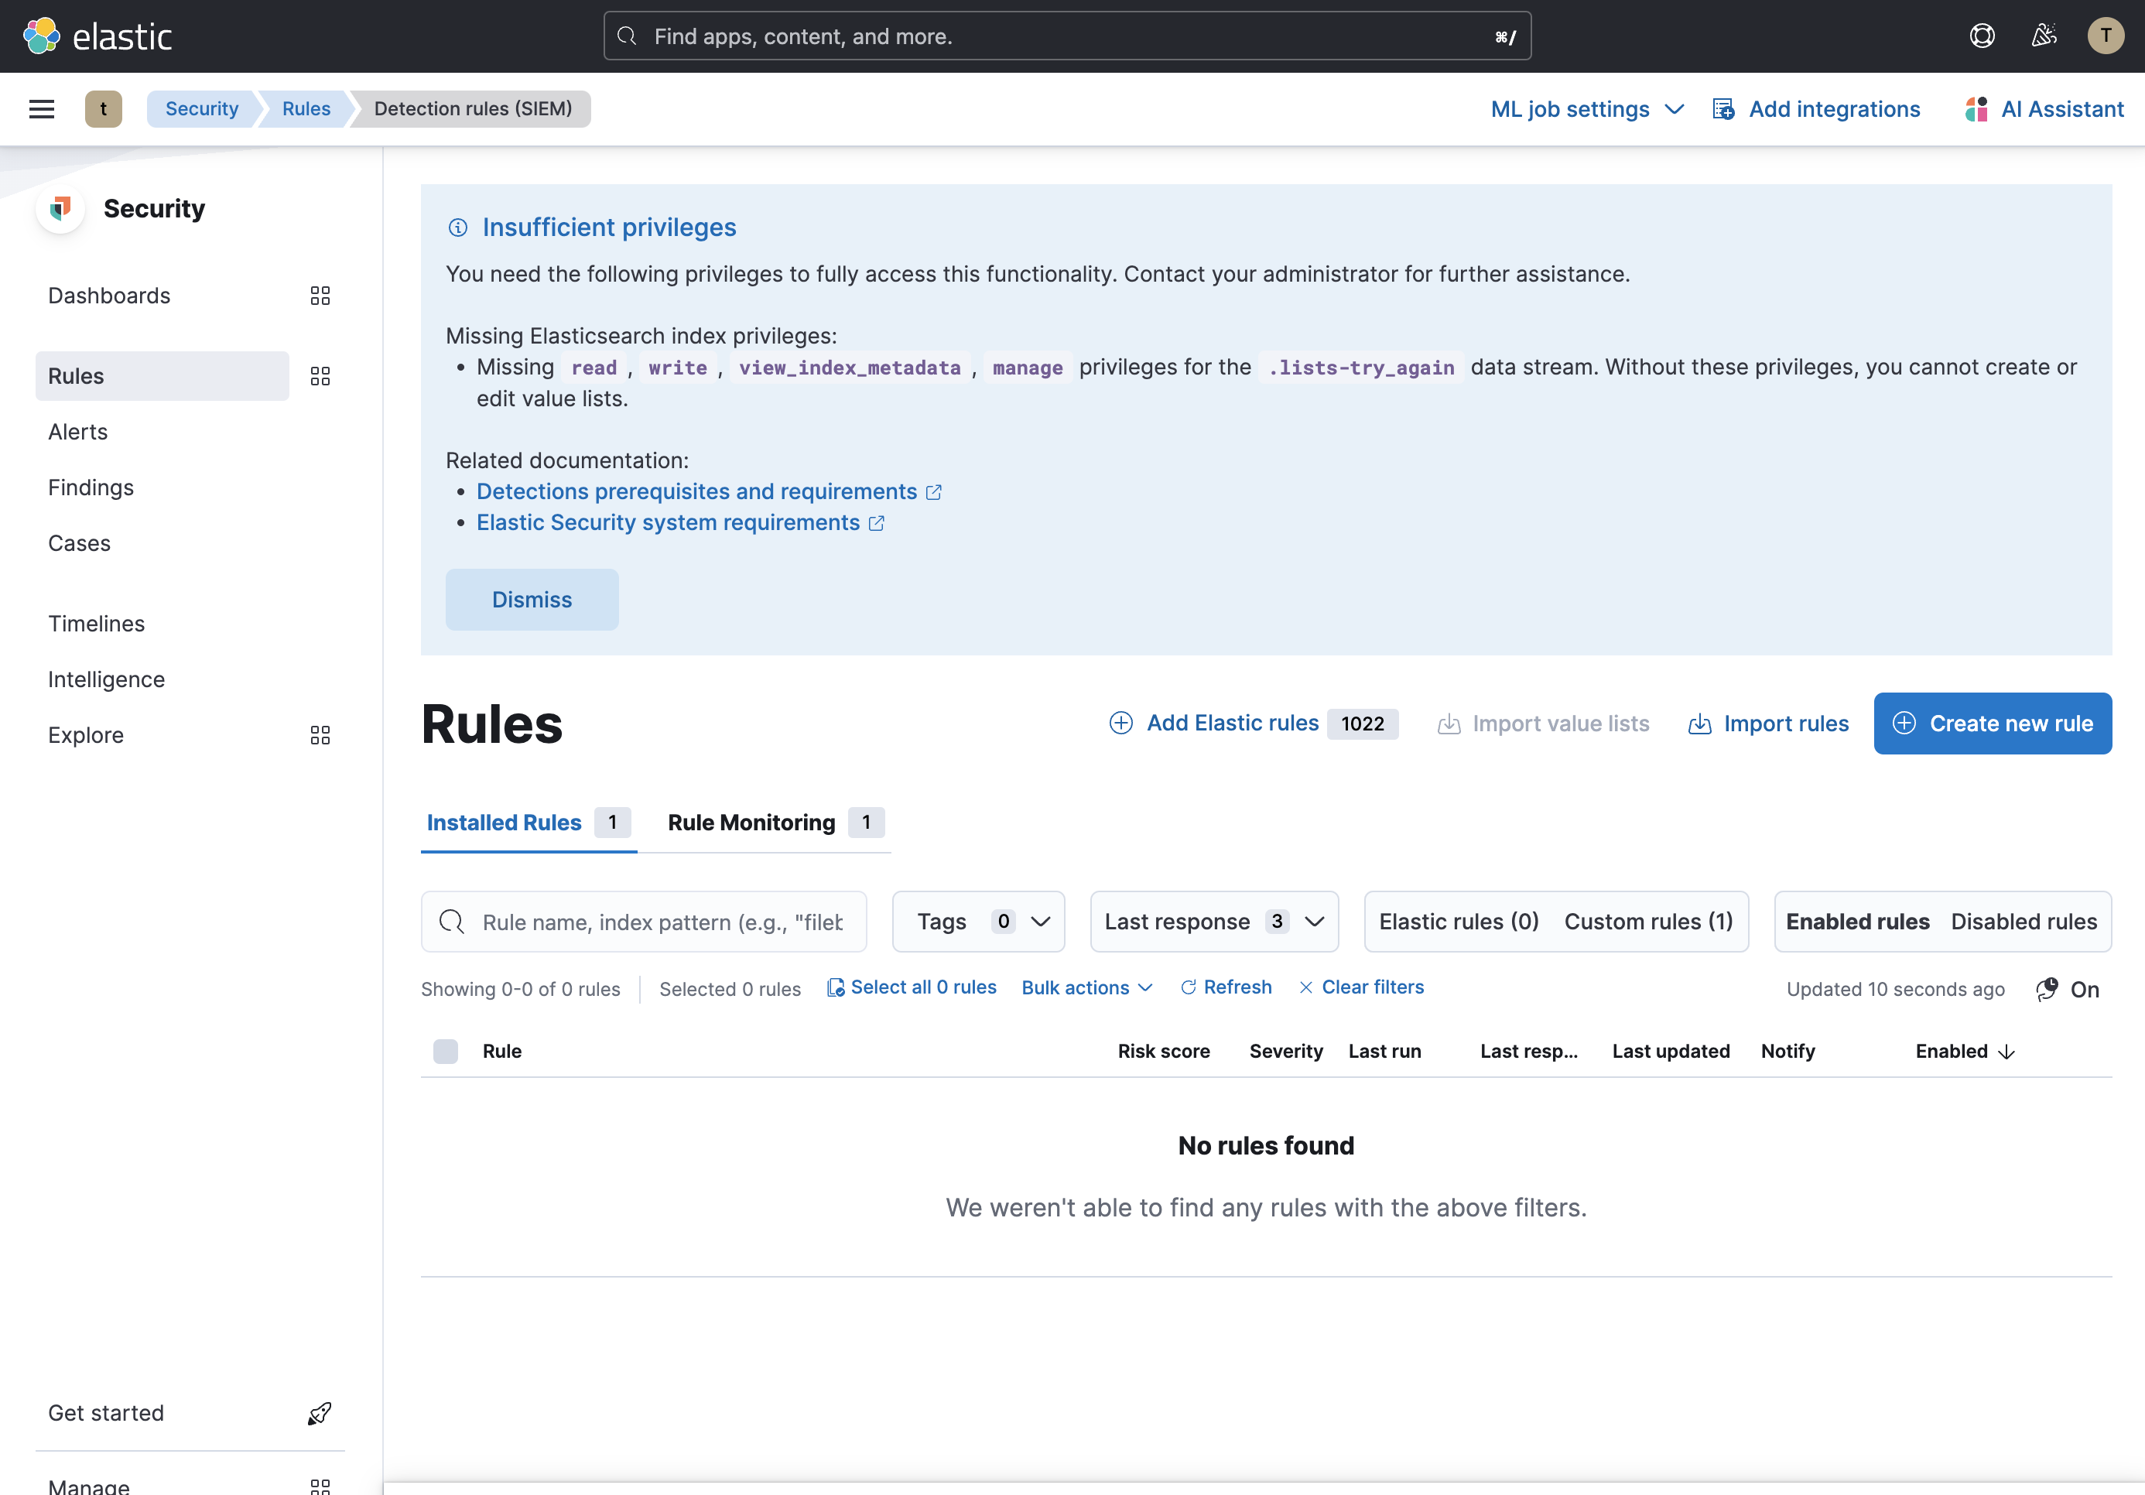Open Cases in sidebar

pos(78,544)
